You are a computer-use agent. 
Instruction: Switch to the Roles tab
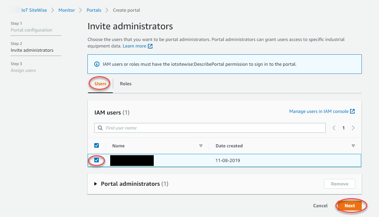point(125,84)
